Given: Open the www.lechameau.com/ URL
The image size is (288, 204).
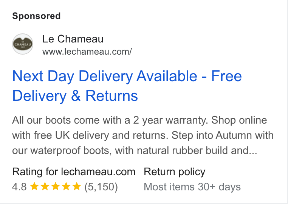Looking at the screenshot, I should (87, 52).
